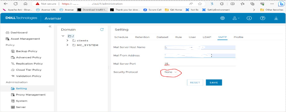Open language globe icon in Avamar header
The height and width of the screenshot is (112, 286).
[x=222, y=18]
